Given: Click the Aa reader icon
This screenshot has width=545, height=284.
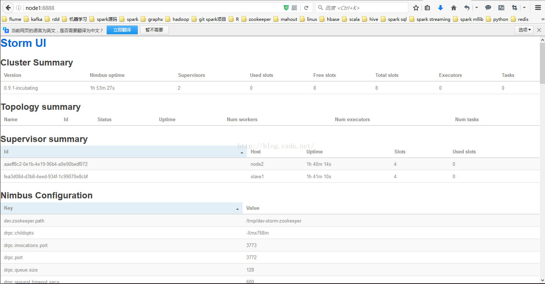Looking at the screenshot, I should point(501,8).
